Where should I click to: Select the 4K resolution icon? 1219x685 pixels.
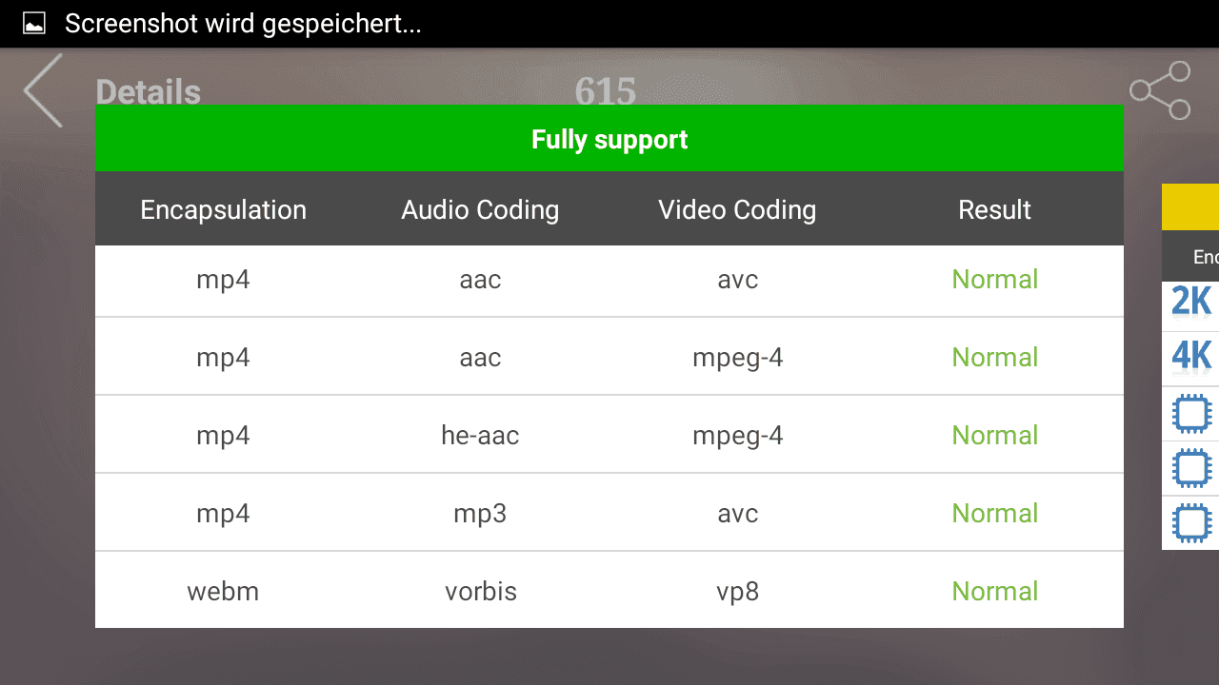pyautogui.click(x=1191, y=357)
